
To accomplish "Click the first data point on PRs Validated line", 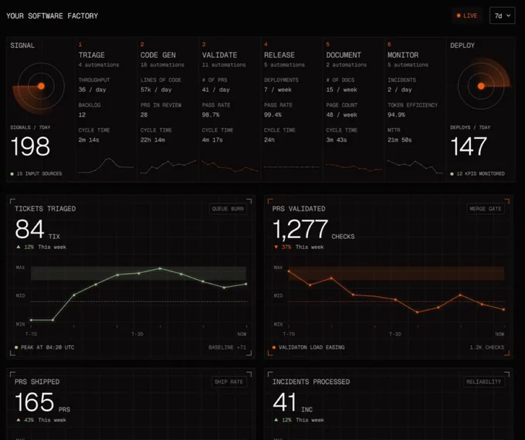I will (x=289, y=271).
